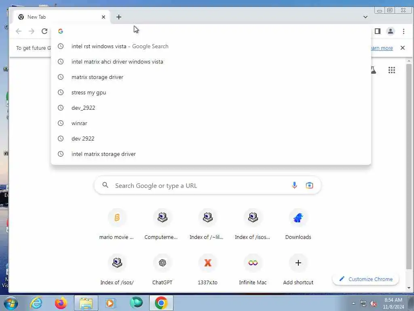Select suggestion intel rst windows vista
414x311 pixels.
(x=211, y=46)
